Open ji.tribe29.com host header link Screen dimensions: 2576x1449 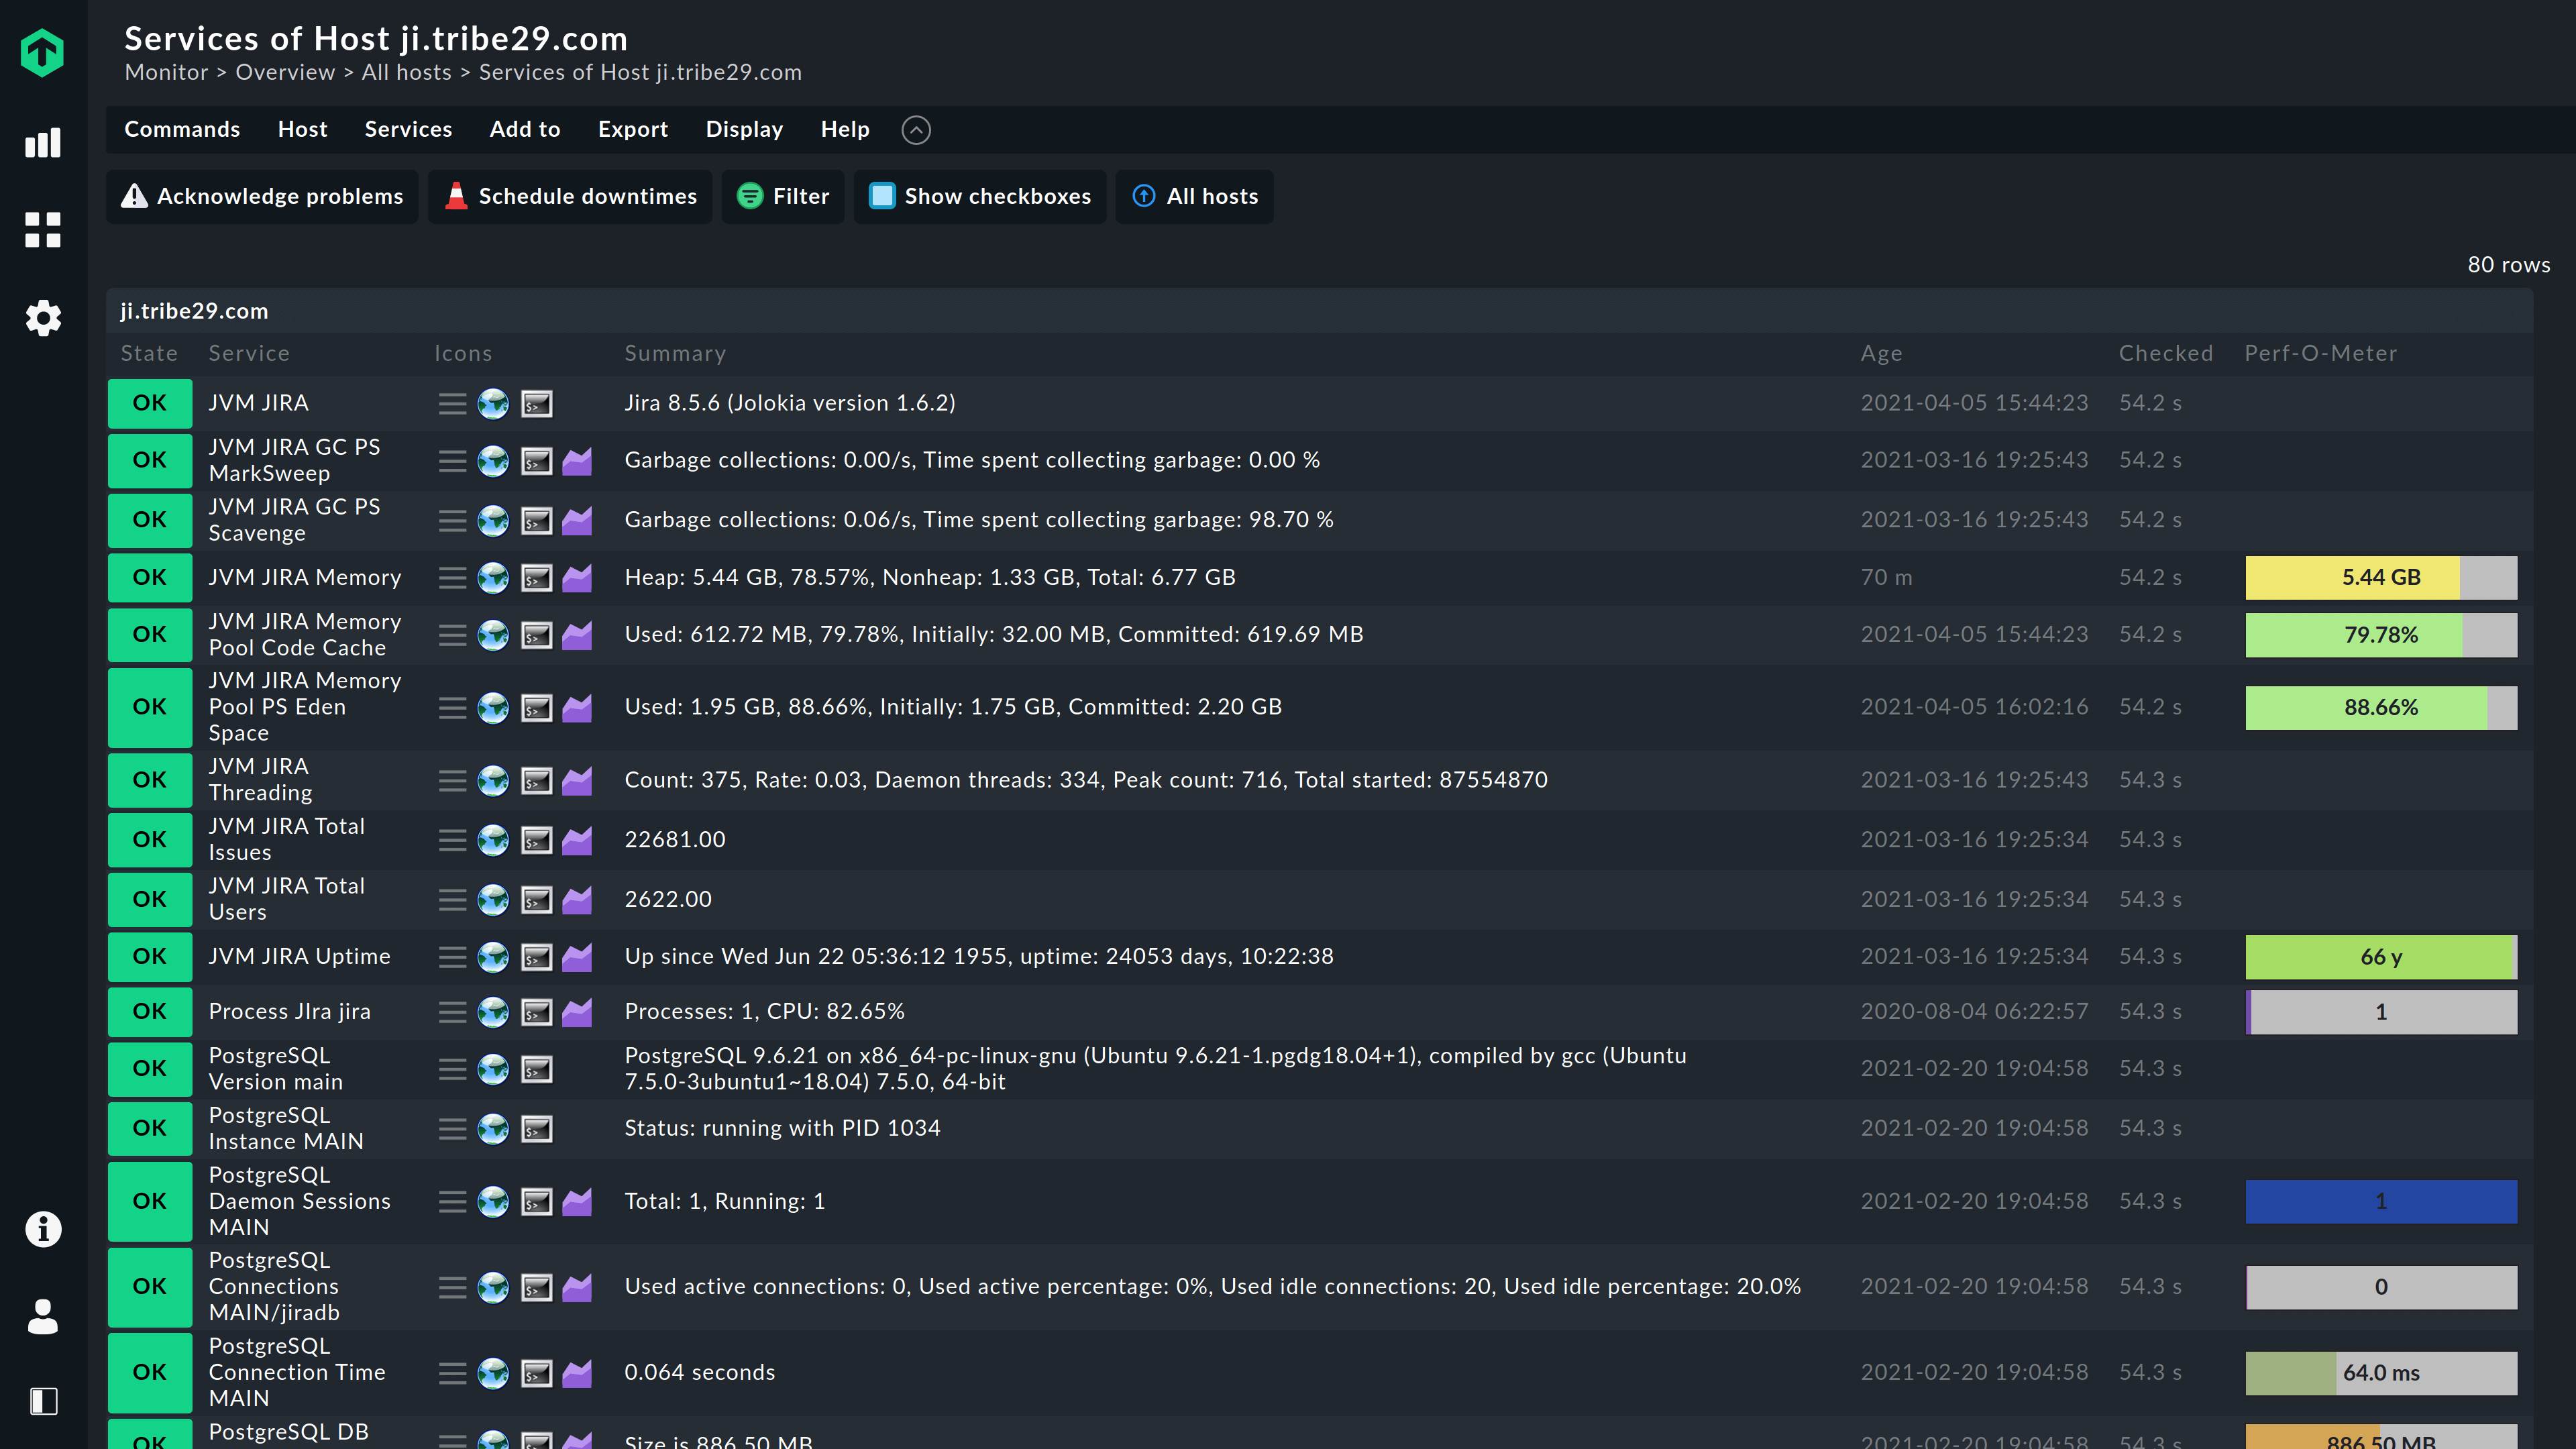click(x=194, y=312)
